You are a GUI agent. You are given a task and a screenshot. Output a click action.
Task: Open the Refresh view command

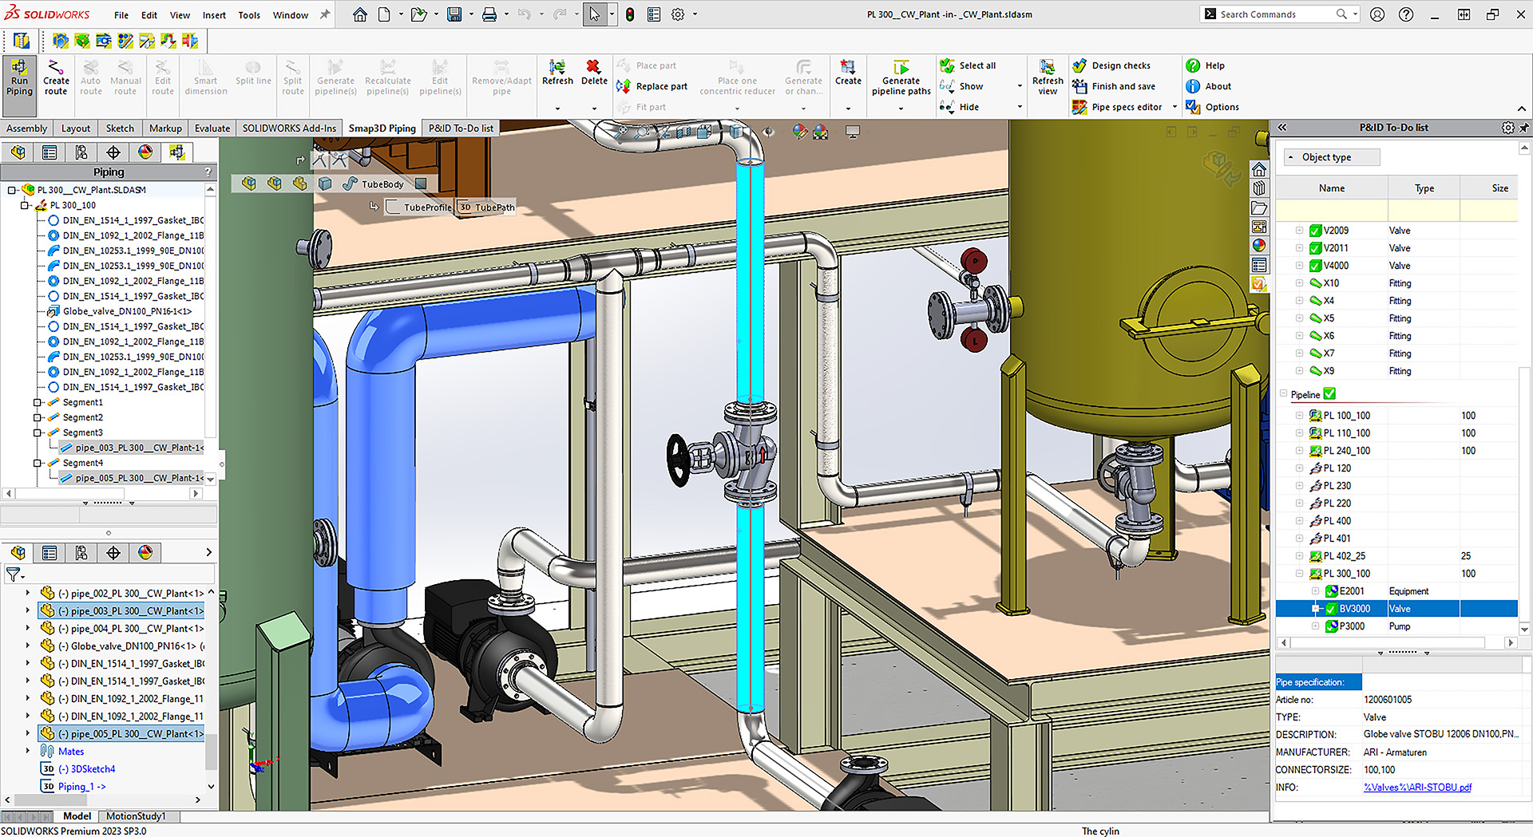pyautogui.click(x=1048, y=77)
